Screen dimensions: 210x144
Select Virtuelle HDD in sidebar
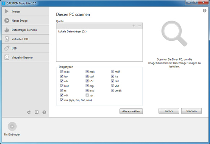tap(26, 39)
